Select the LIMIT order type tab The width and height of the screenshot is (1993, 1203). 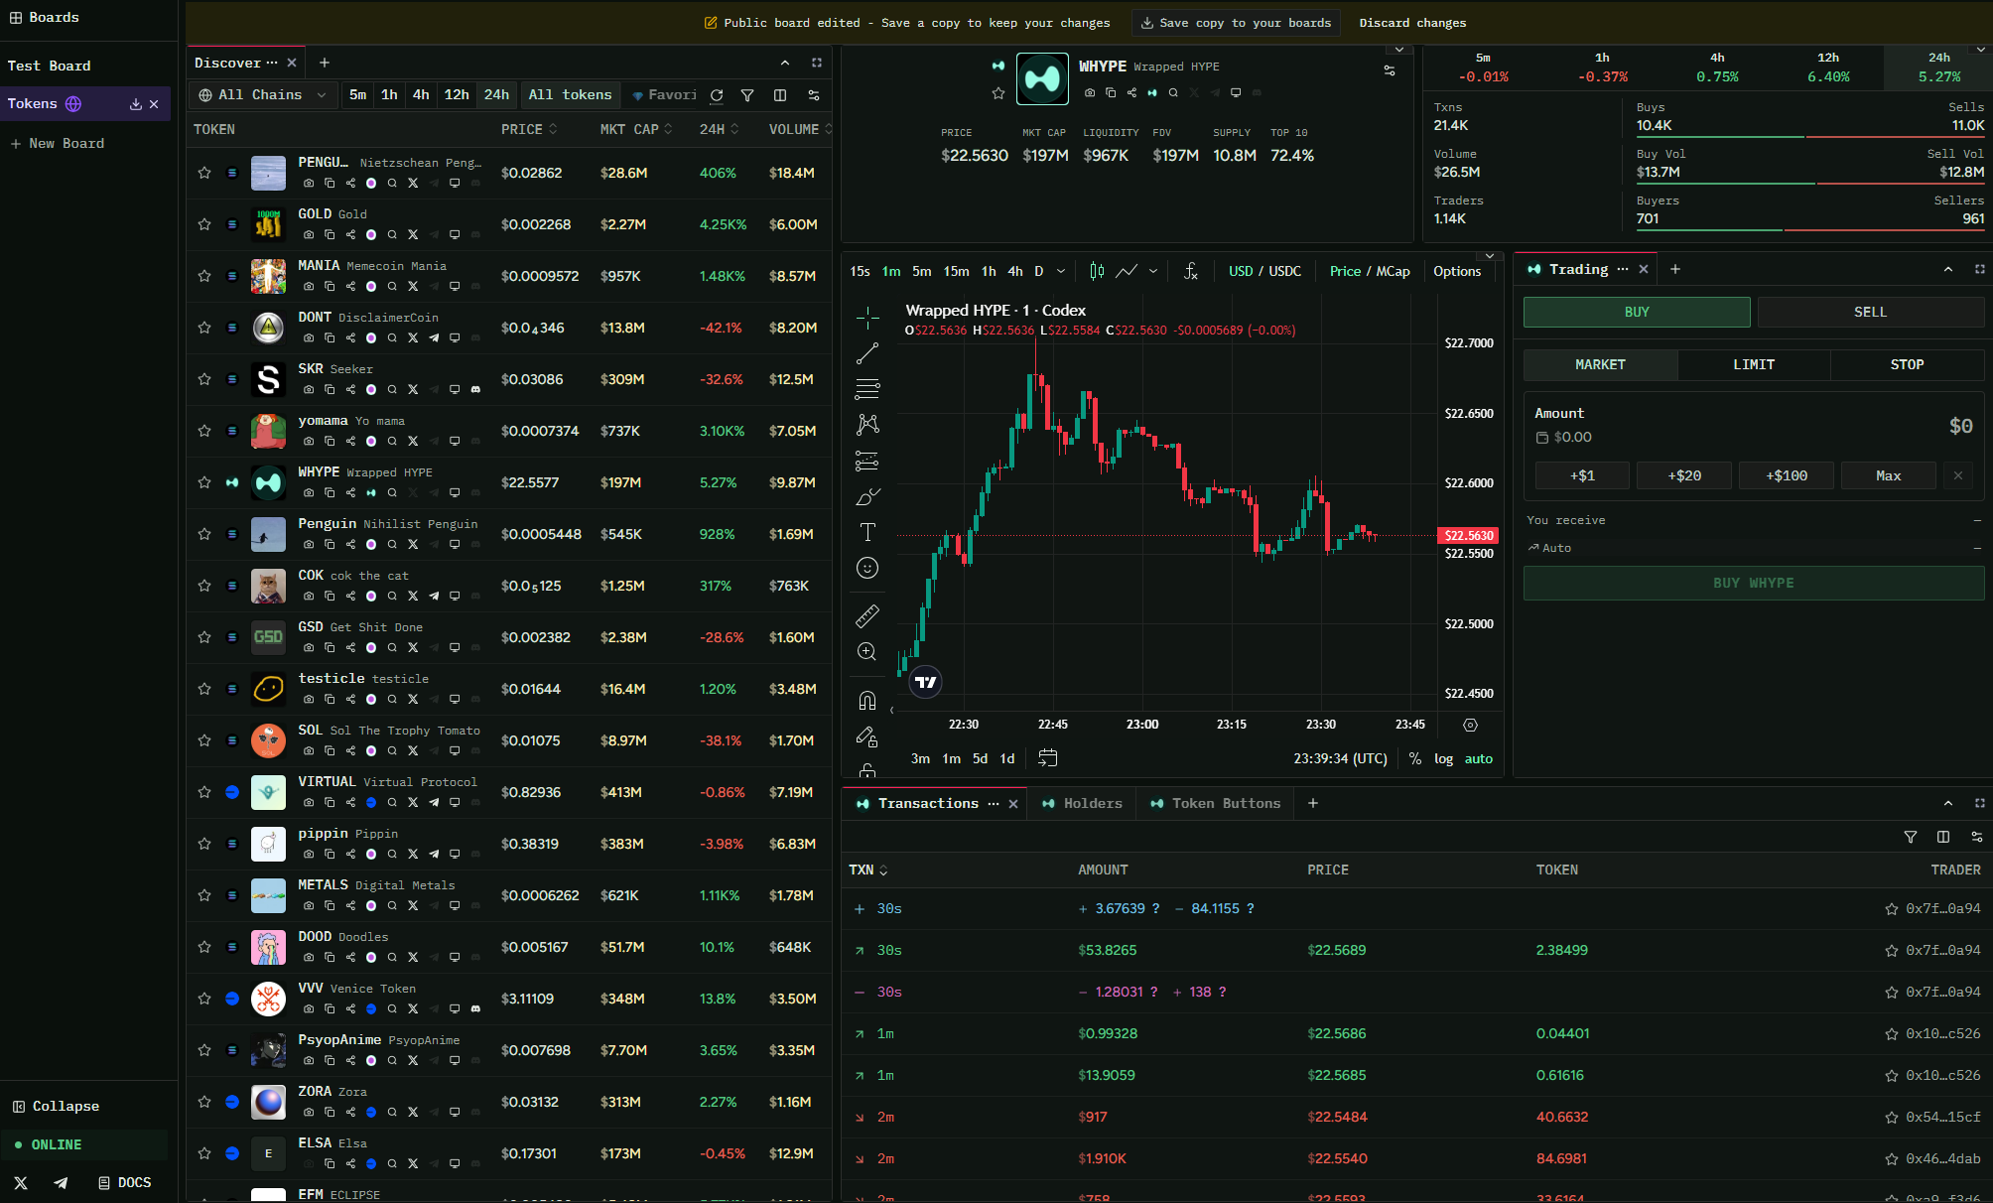tap(1754, 364)
